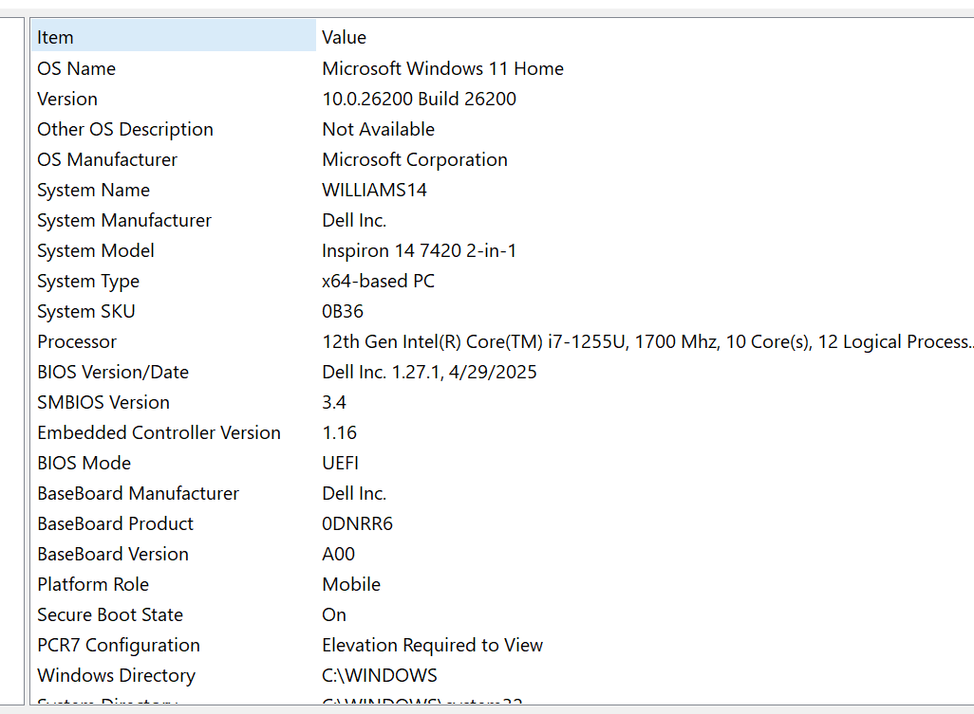
Task: Select the "SMBIOS Version" item label
Action: [103, 403]
